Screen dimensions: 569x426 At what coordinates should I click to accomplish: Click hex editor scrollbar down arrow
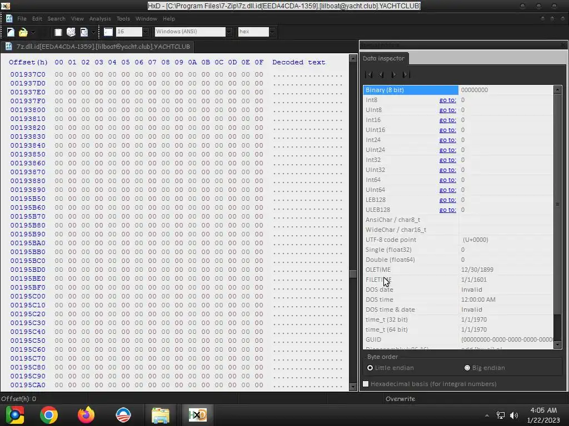tap(353, 387)
